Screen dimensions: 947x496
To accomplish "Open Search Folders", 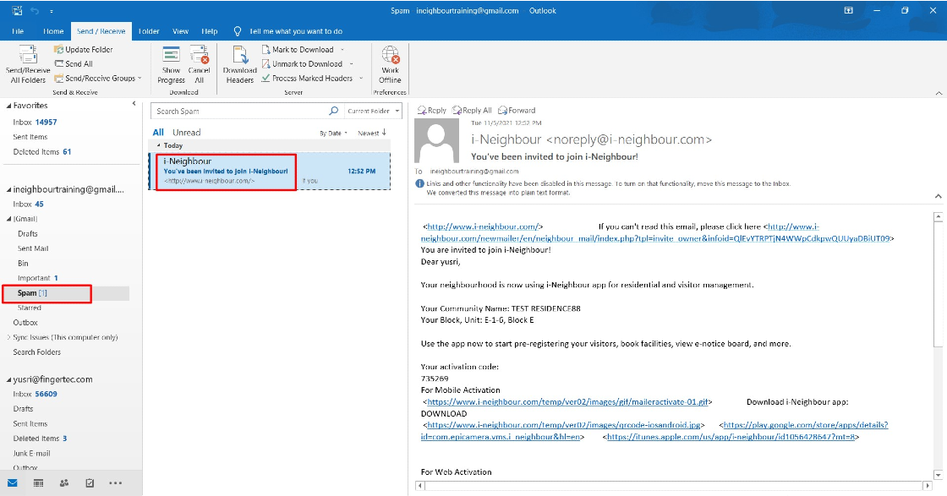I will [37, 352].
